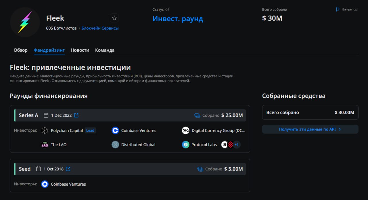The width and height of the screenshot is (368, 200).
Task: Click the Polychain Capital logo
Action: click(45, 131)
